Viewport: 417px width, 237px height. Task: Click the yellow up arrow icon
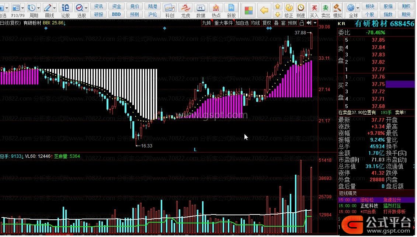coord(277,6)
